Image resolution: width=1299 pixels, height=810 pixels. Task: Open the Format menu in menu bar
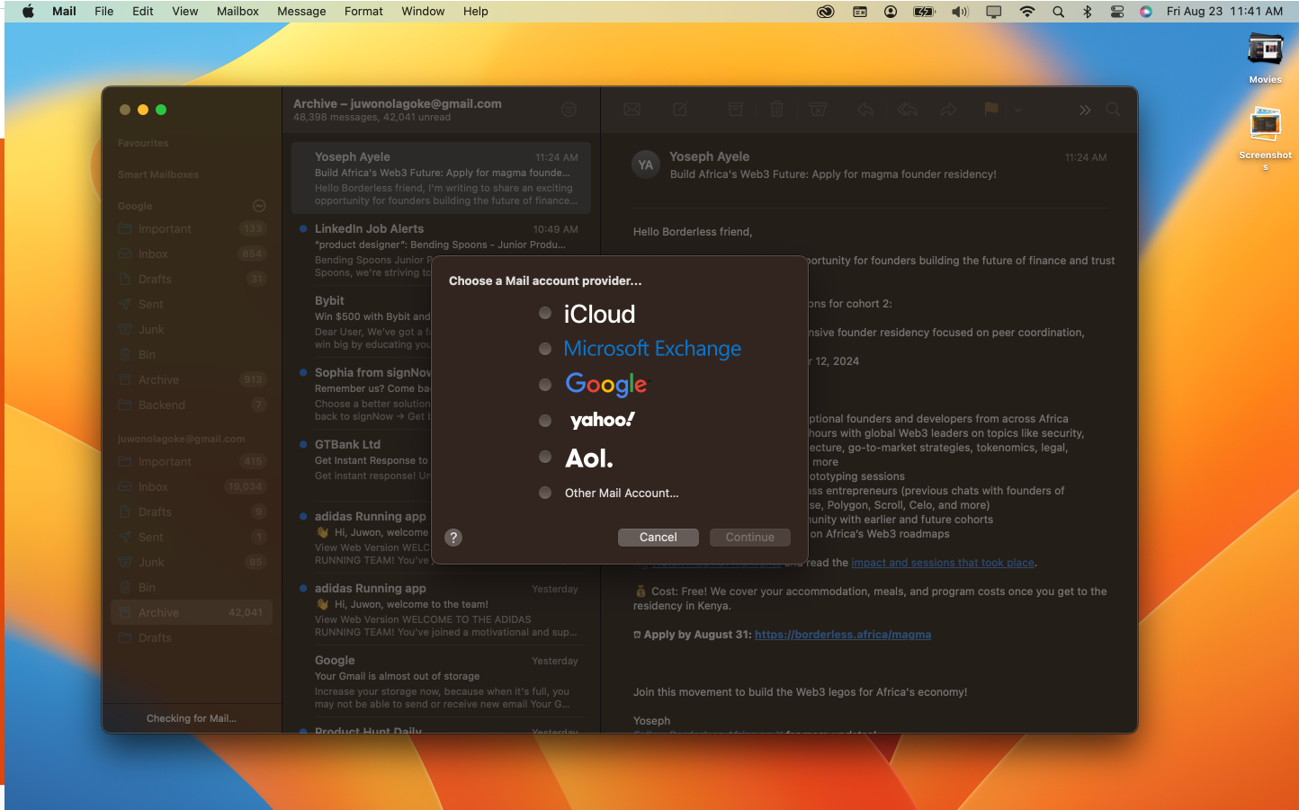[x=363, y=12]
